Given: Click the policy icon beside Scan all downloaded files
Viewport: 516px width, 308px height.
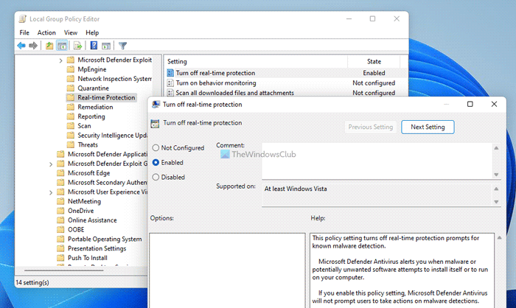Looking at the screenshot, I should coord(170,93).
